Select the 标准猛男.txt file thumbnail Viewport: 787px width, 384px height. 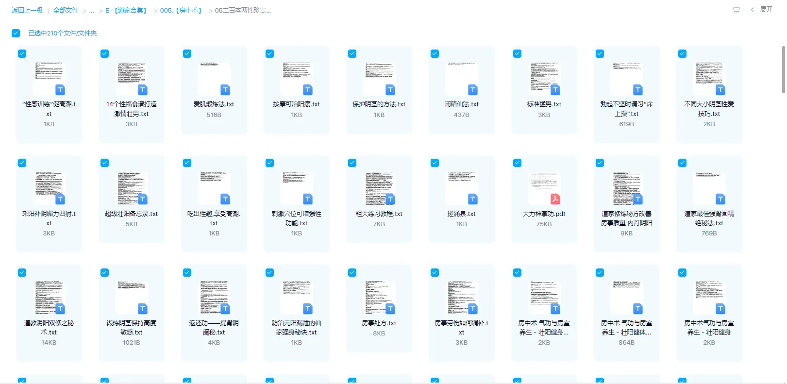point(544,79)
